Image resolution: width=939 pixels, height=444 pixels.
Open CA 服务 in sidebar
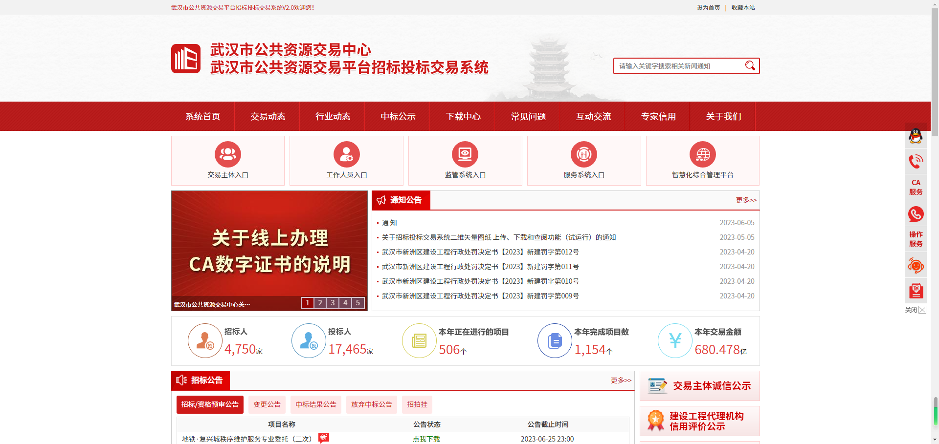click(x=916, y=187)
